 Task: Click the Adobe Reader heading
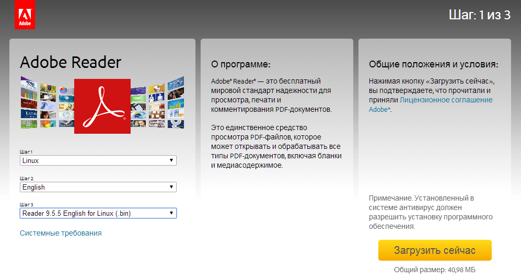click(71, 62)
